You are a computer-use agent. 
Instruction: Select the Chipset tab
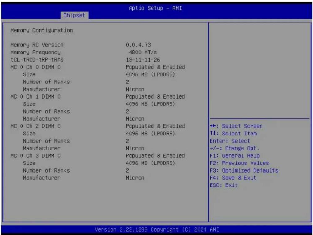point(74,15)
